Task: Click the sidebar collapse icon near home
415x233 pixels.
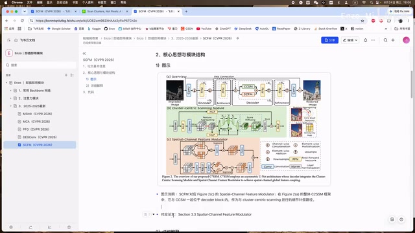Action: (8, 40)
